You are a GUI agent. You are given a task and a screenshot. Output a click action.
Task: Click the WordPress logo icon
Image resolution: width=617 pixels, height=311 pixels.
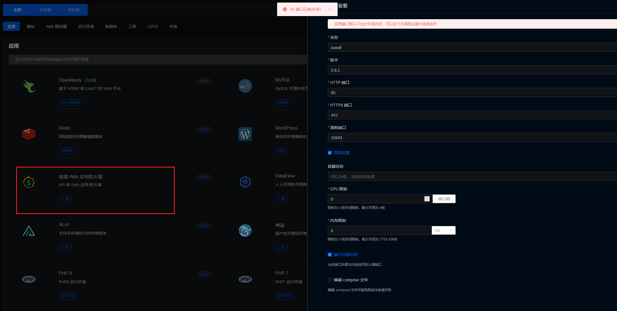(x=245, y=134)
